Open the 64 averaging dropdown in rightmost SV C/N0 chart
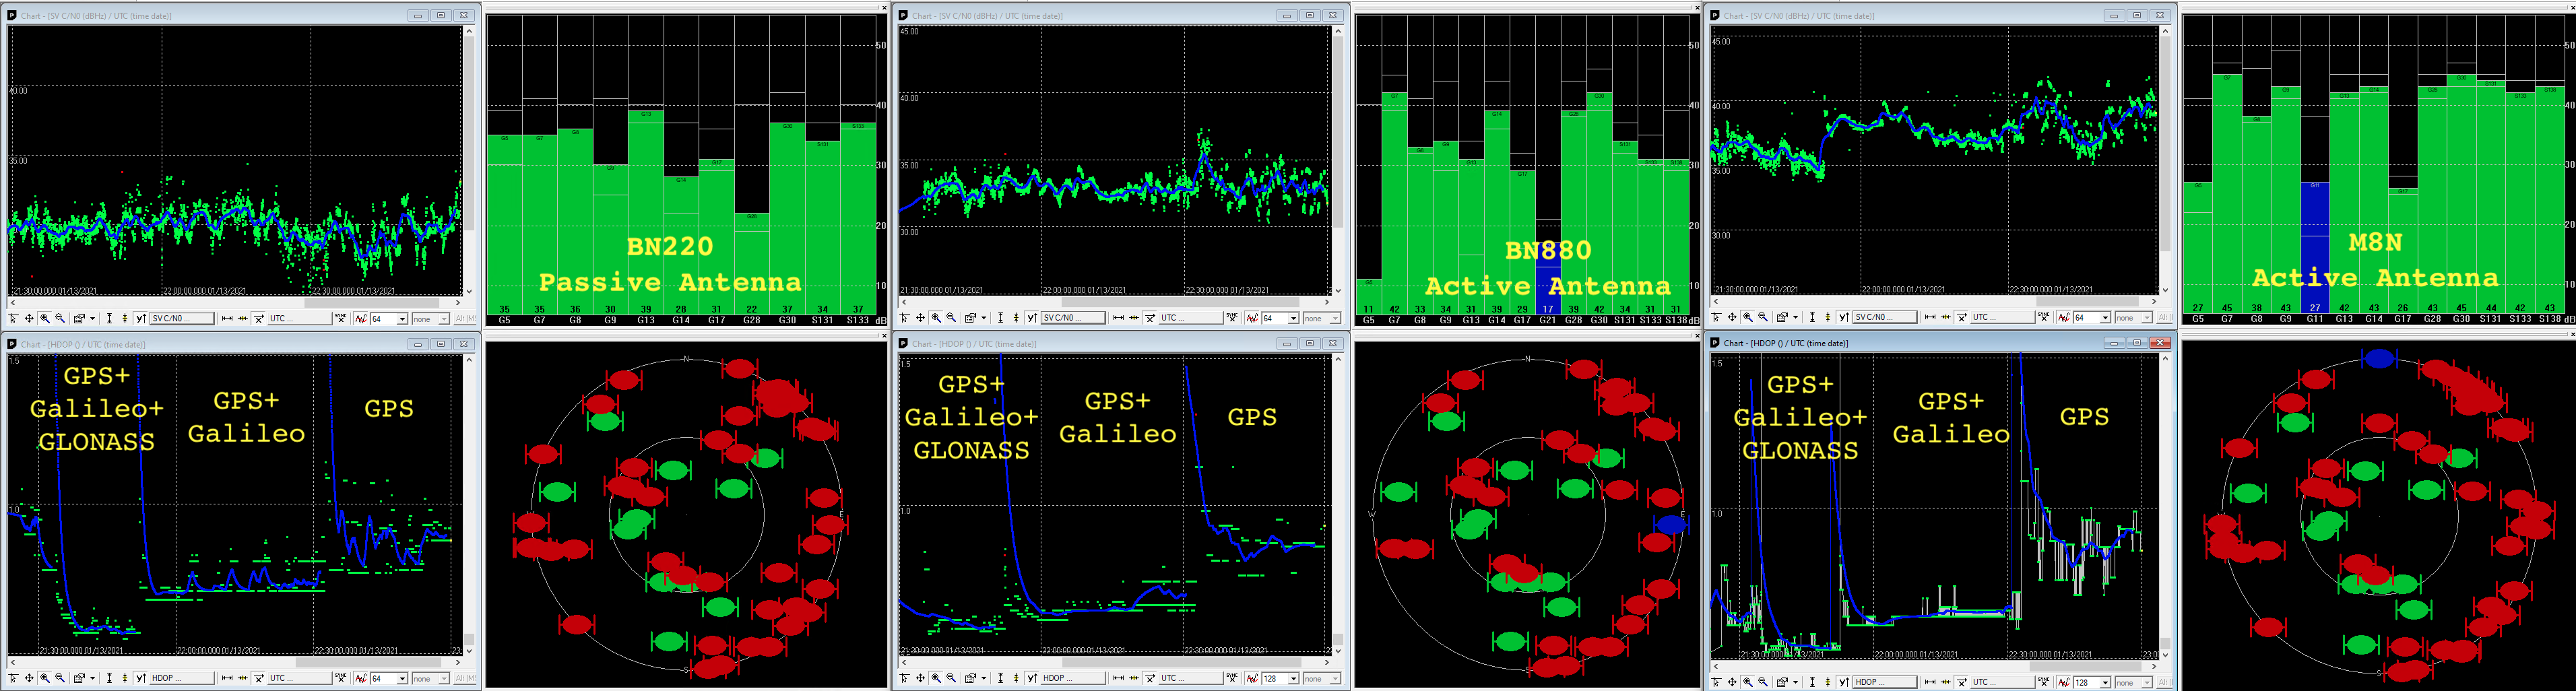2576x691 pixels. (2106, 317)
